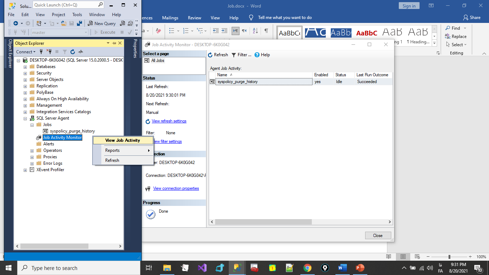489x275 pixels.
Task: Open PowerPoint from the taskbar
Action: click(x=360, y=268)
